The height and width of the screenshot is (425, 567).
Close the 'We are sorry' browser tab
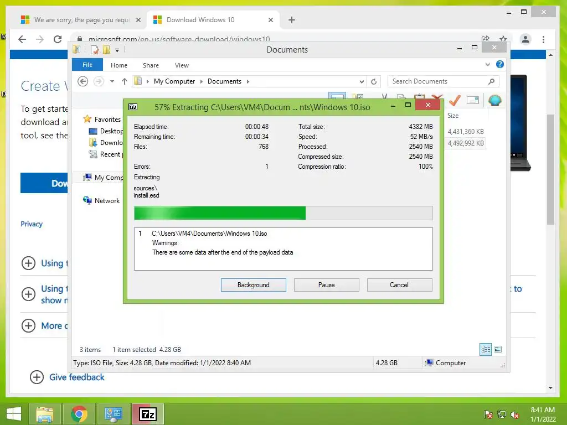[138, 20]
